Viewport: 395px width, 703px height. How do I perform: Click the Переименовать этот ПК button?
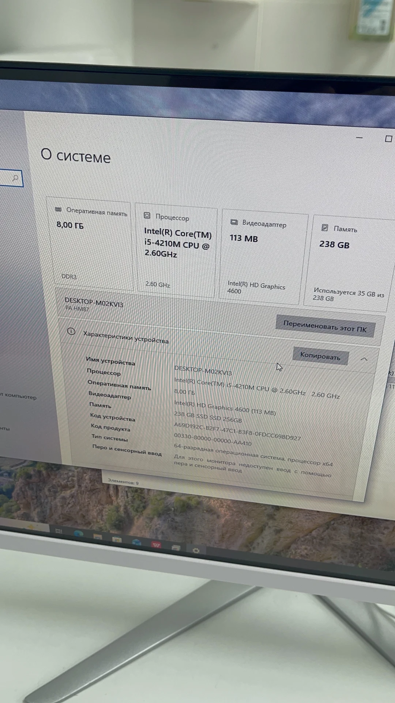(326, 326)
